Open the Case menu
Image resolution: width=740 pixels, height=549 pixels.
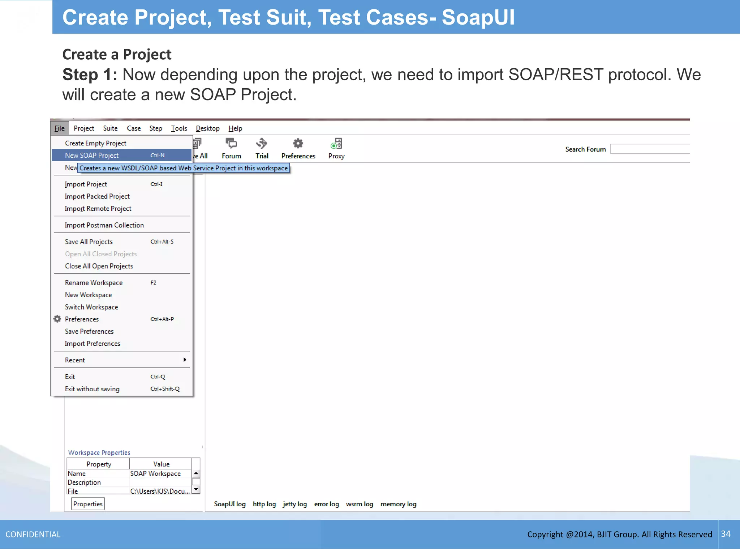pyautogui.click(x=134, y=128)
